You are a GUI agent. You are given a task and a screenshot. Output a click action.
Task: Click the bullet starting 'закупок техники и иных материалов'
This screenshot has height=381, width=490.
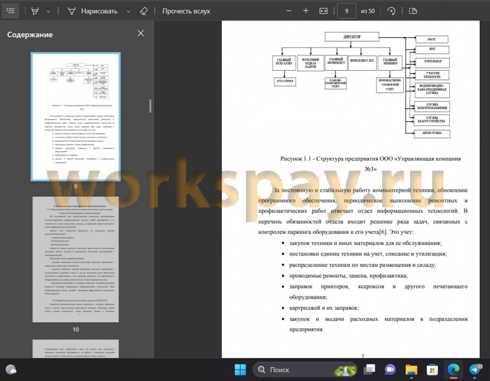tap(366, 243)
